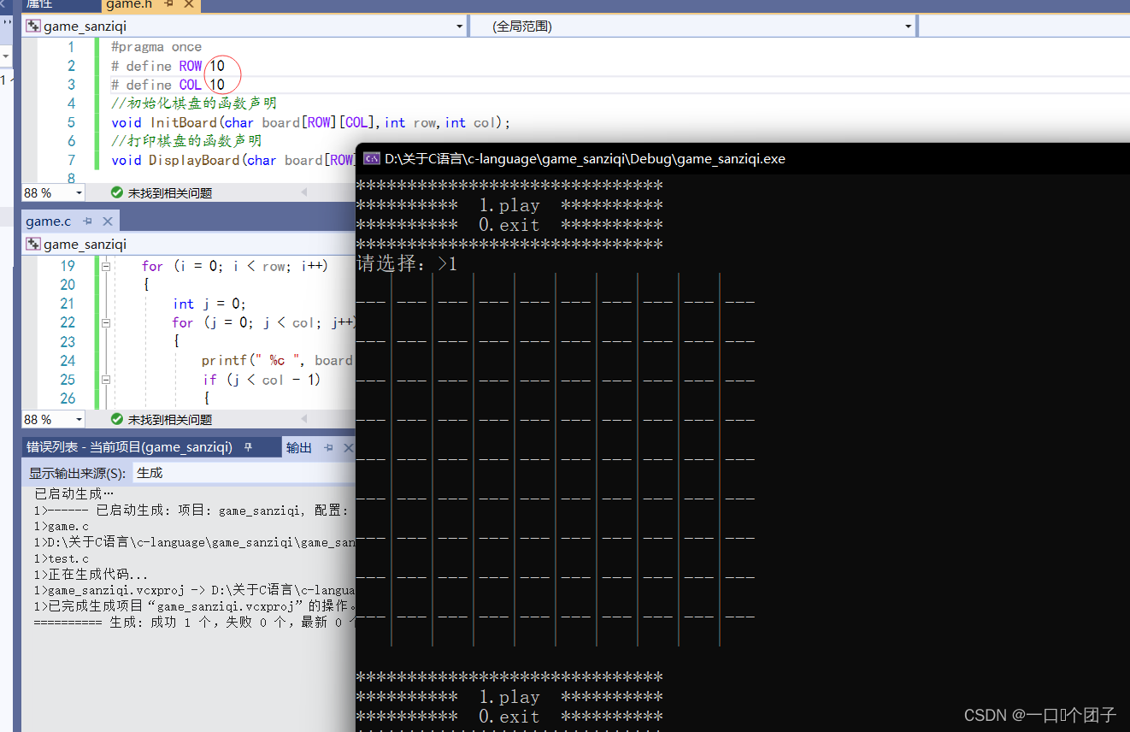Click project icon beside game_sanziqi in game.h

pyautogui.click(x=33, y=27)
